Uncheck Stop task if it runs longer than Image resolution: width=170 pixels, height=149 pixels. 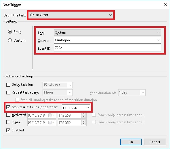(8, 107)
